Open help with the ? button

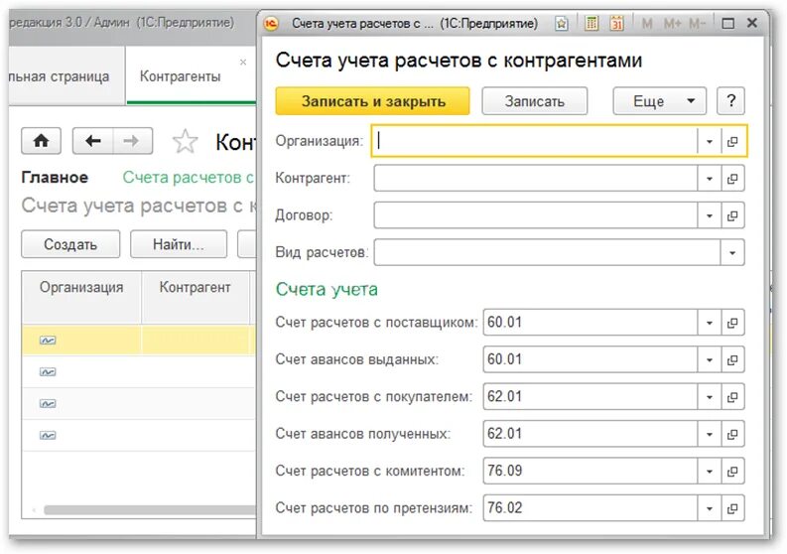click(730, 101)
